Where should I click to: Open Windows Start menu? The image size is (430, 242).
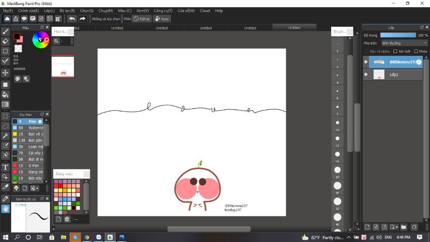(5, 237)
